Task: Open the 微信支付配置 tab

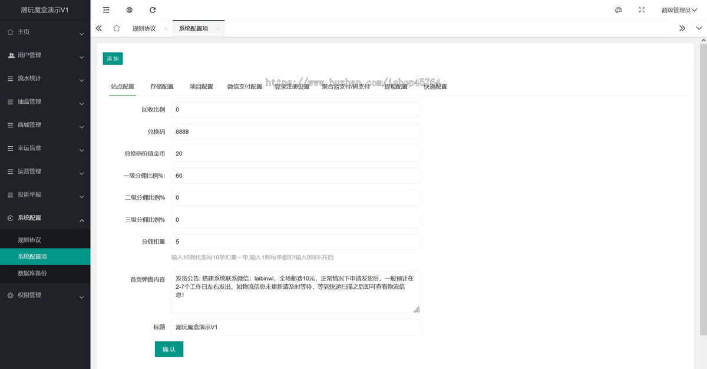Action: point(245,87)
